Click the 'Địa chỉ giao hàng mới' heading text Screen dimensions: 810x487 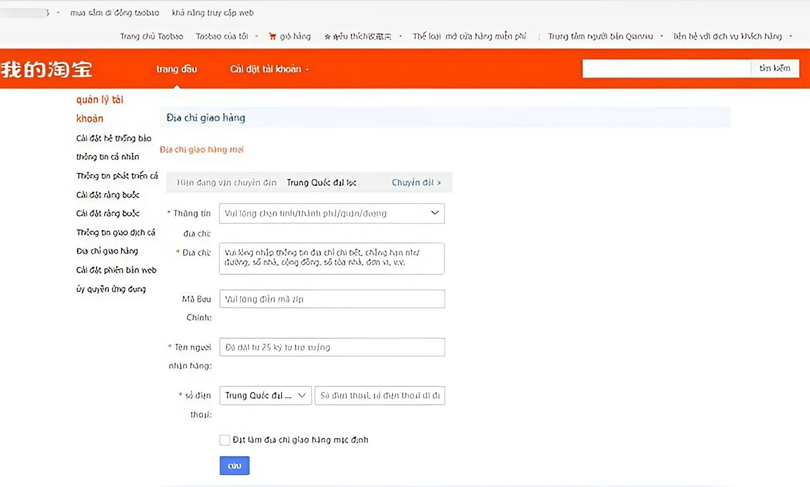[201, 149]
